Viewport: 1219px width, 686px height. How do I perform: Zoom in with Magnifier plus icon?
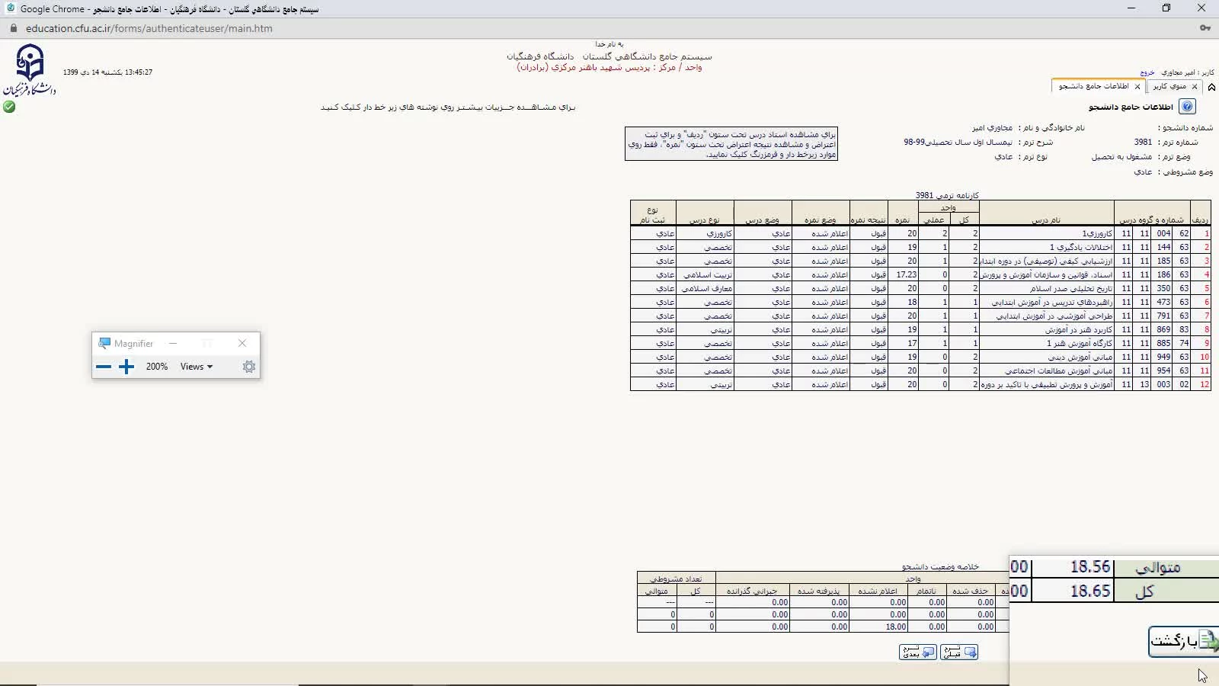pos(126,367)
